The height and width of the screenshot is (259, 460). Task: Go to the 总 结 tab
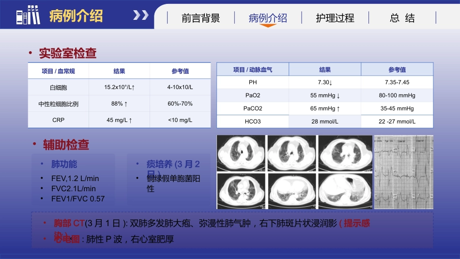[402, 18]
